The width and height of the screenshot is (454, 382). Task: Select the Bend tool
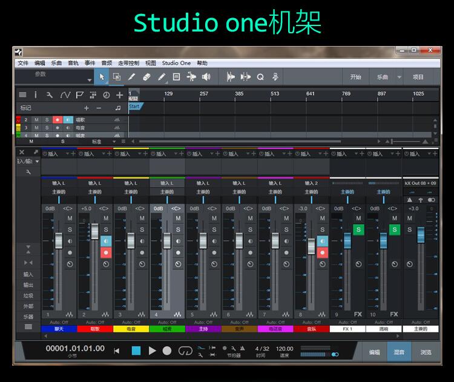(x=191, y=77)
